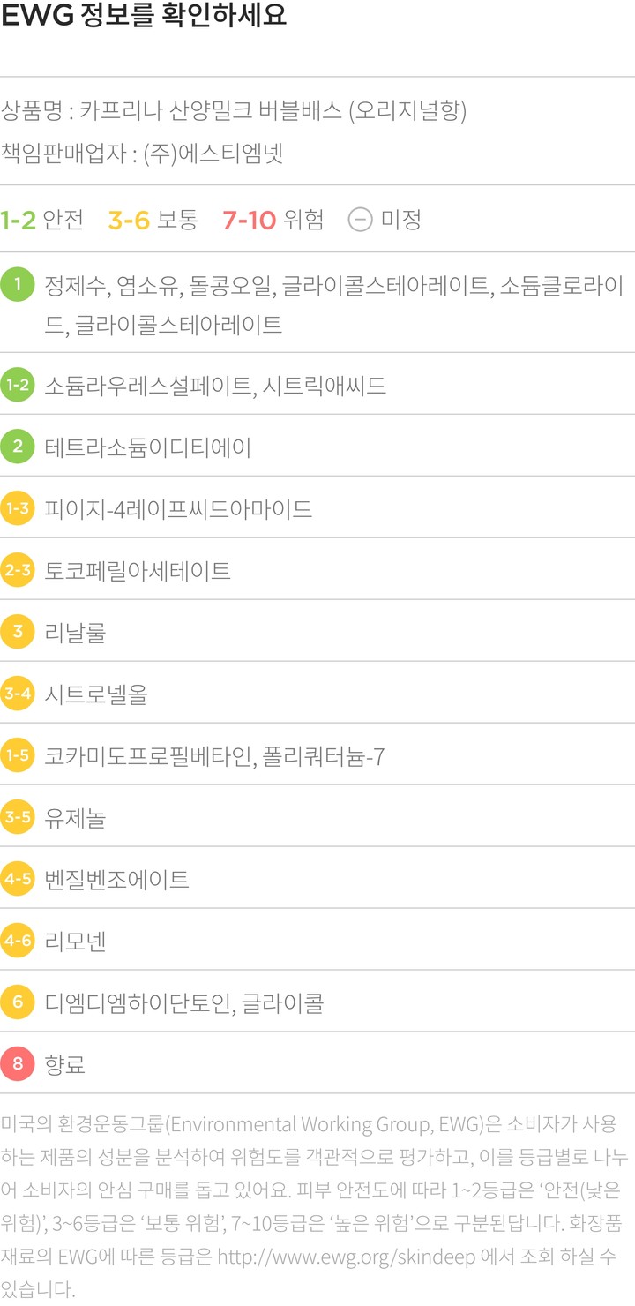Image resolution: width=635 pixels, height=1306 pixels.
Task: Click the 테트라소듐이디티에이 ingredient
Action: [147, 447]
